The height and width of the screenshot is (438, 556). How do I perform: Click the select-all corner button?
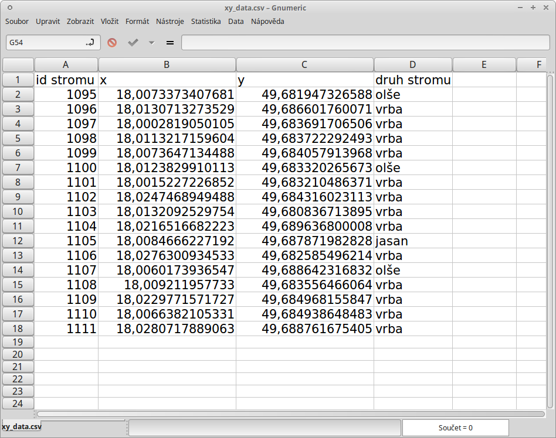pos(18,65)
